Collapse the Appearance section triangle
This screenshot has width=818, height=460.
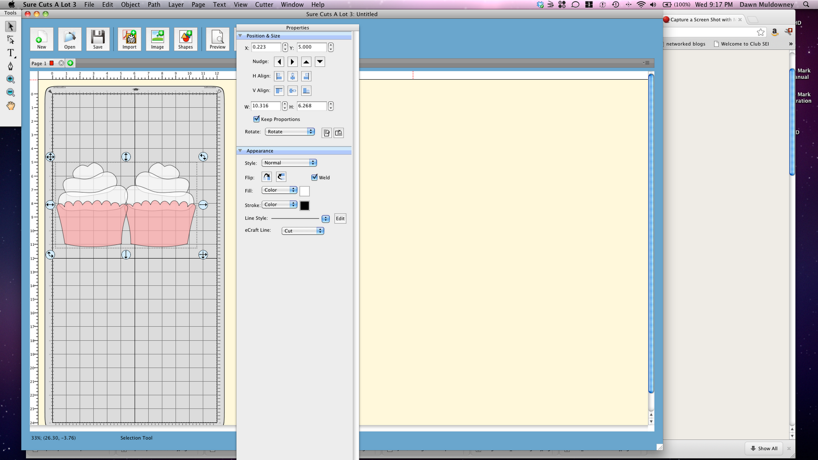[x=240, y=151]
